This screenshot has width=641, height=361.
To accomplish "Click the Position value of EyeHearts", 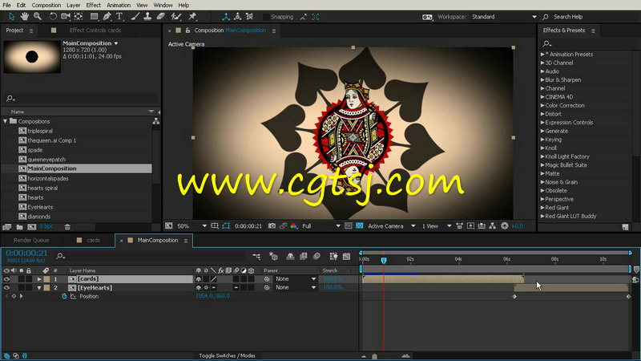I will click(x=212, y=296).
